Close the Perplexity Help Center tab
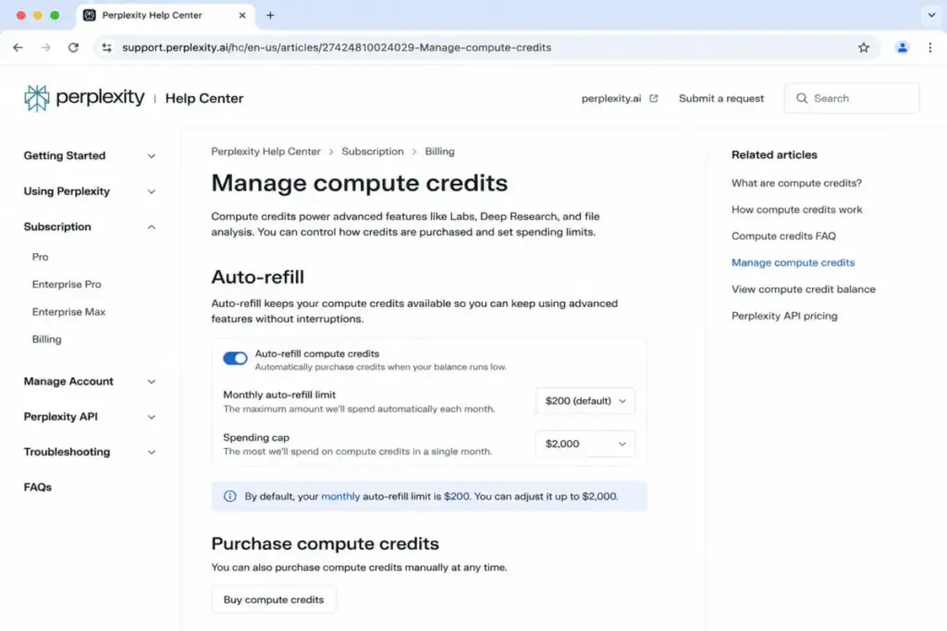The image size is (947, 631). (x=242, y=15)
